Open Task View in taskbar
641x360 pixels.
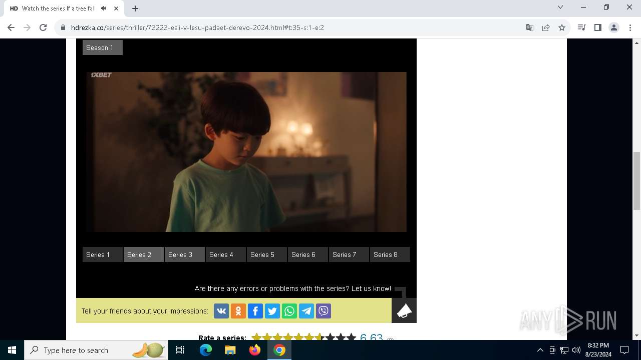[180, 350]
